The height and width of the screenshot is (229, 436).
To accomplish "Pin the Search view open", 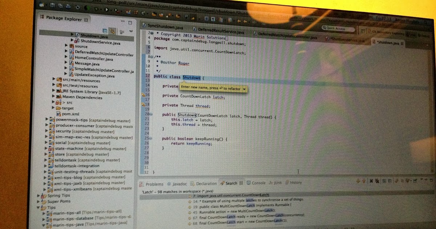I will (x=416, y=181).
